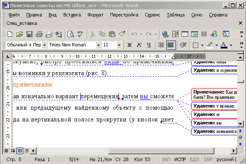246x164 pixels.
Task: Copy the selection with the copy icon
Action: point(102,34)
